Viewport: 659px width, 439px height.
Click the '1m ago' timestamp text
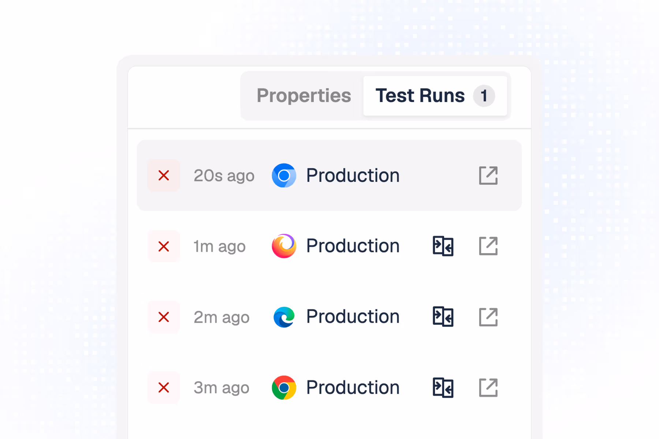(220, 247)
